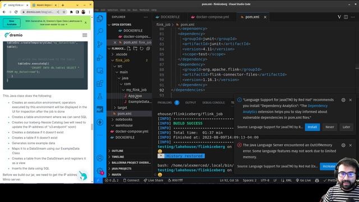Click the V icon in editor title bar

(x=339, y=17)
